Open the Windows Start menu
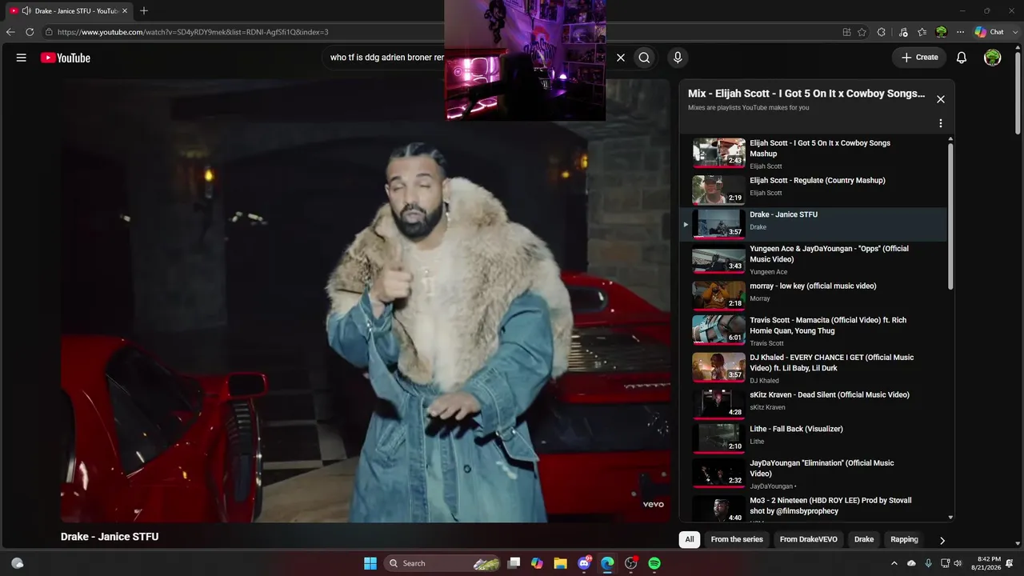 (x=370, y=563)
